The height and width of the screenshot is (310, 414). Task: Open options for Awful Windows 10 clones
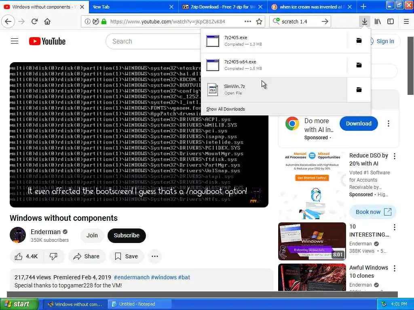pyautogui.click(x=395, y=268)
